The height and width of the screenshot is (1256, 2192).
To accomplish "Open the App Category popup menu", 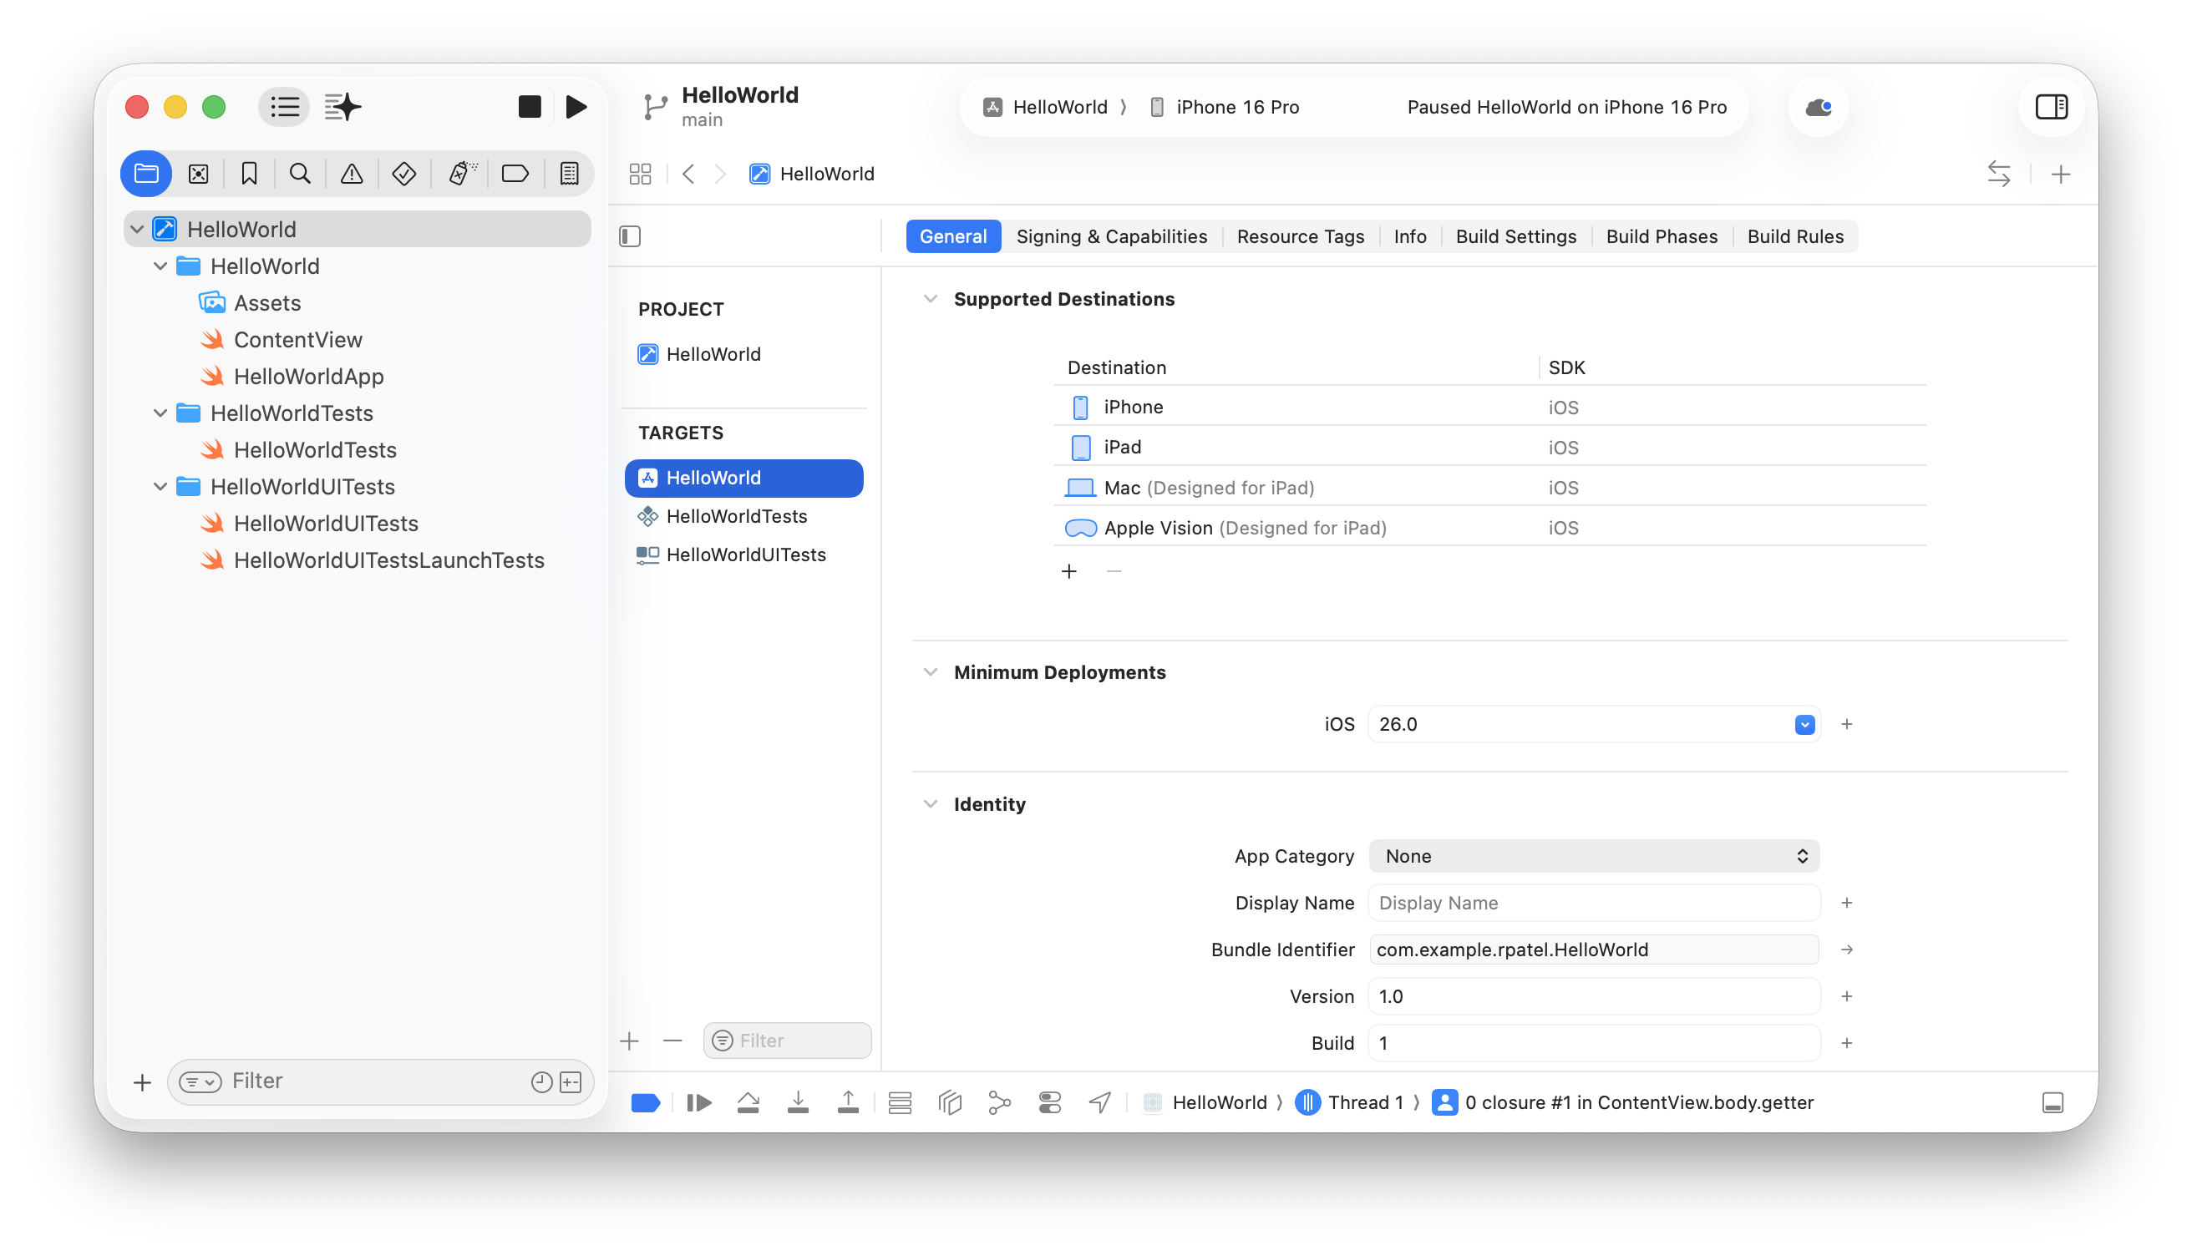I will (x=1593, y=857).
